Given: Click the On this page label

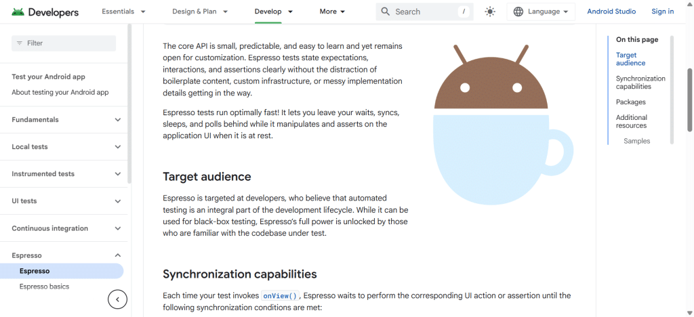Looking at the screenshot, I should point(637,40).
